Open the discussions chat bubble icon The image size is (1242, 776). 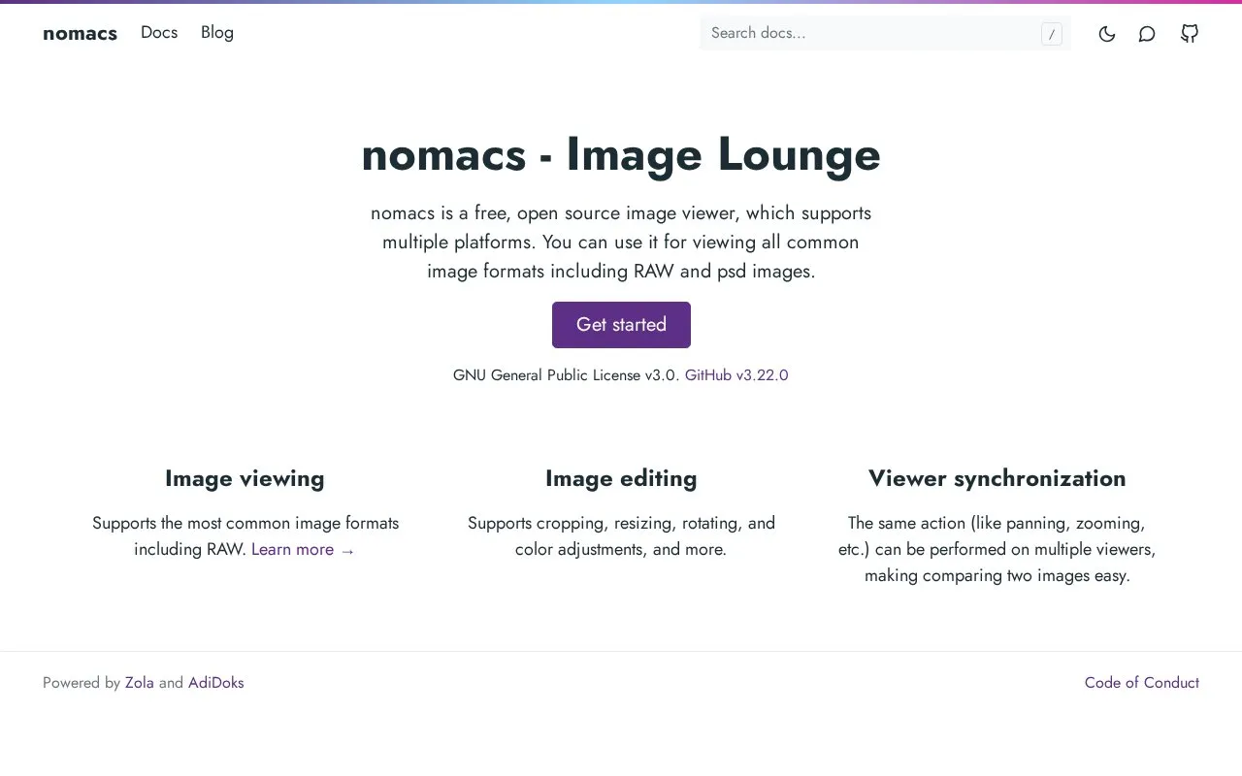click(x=1147, y=34)
